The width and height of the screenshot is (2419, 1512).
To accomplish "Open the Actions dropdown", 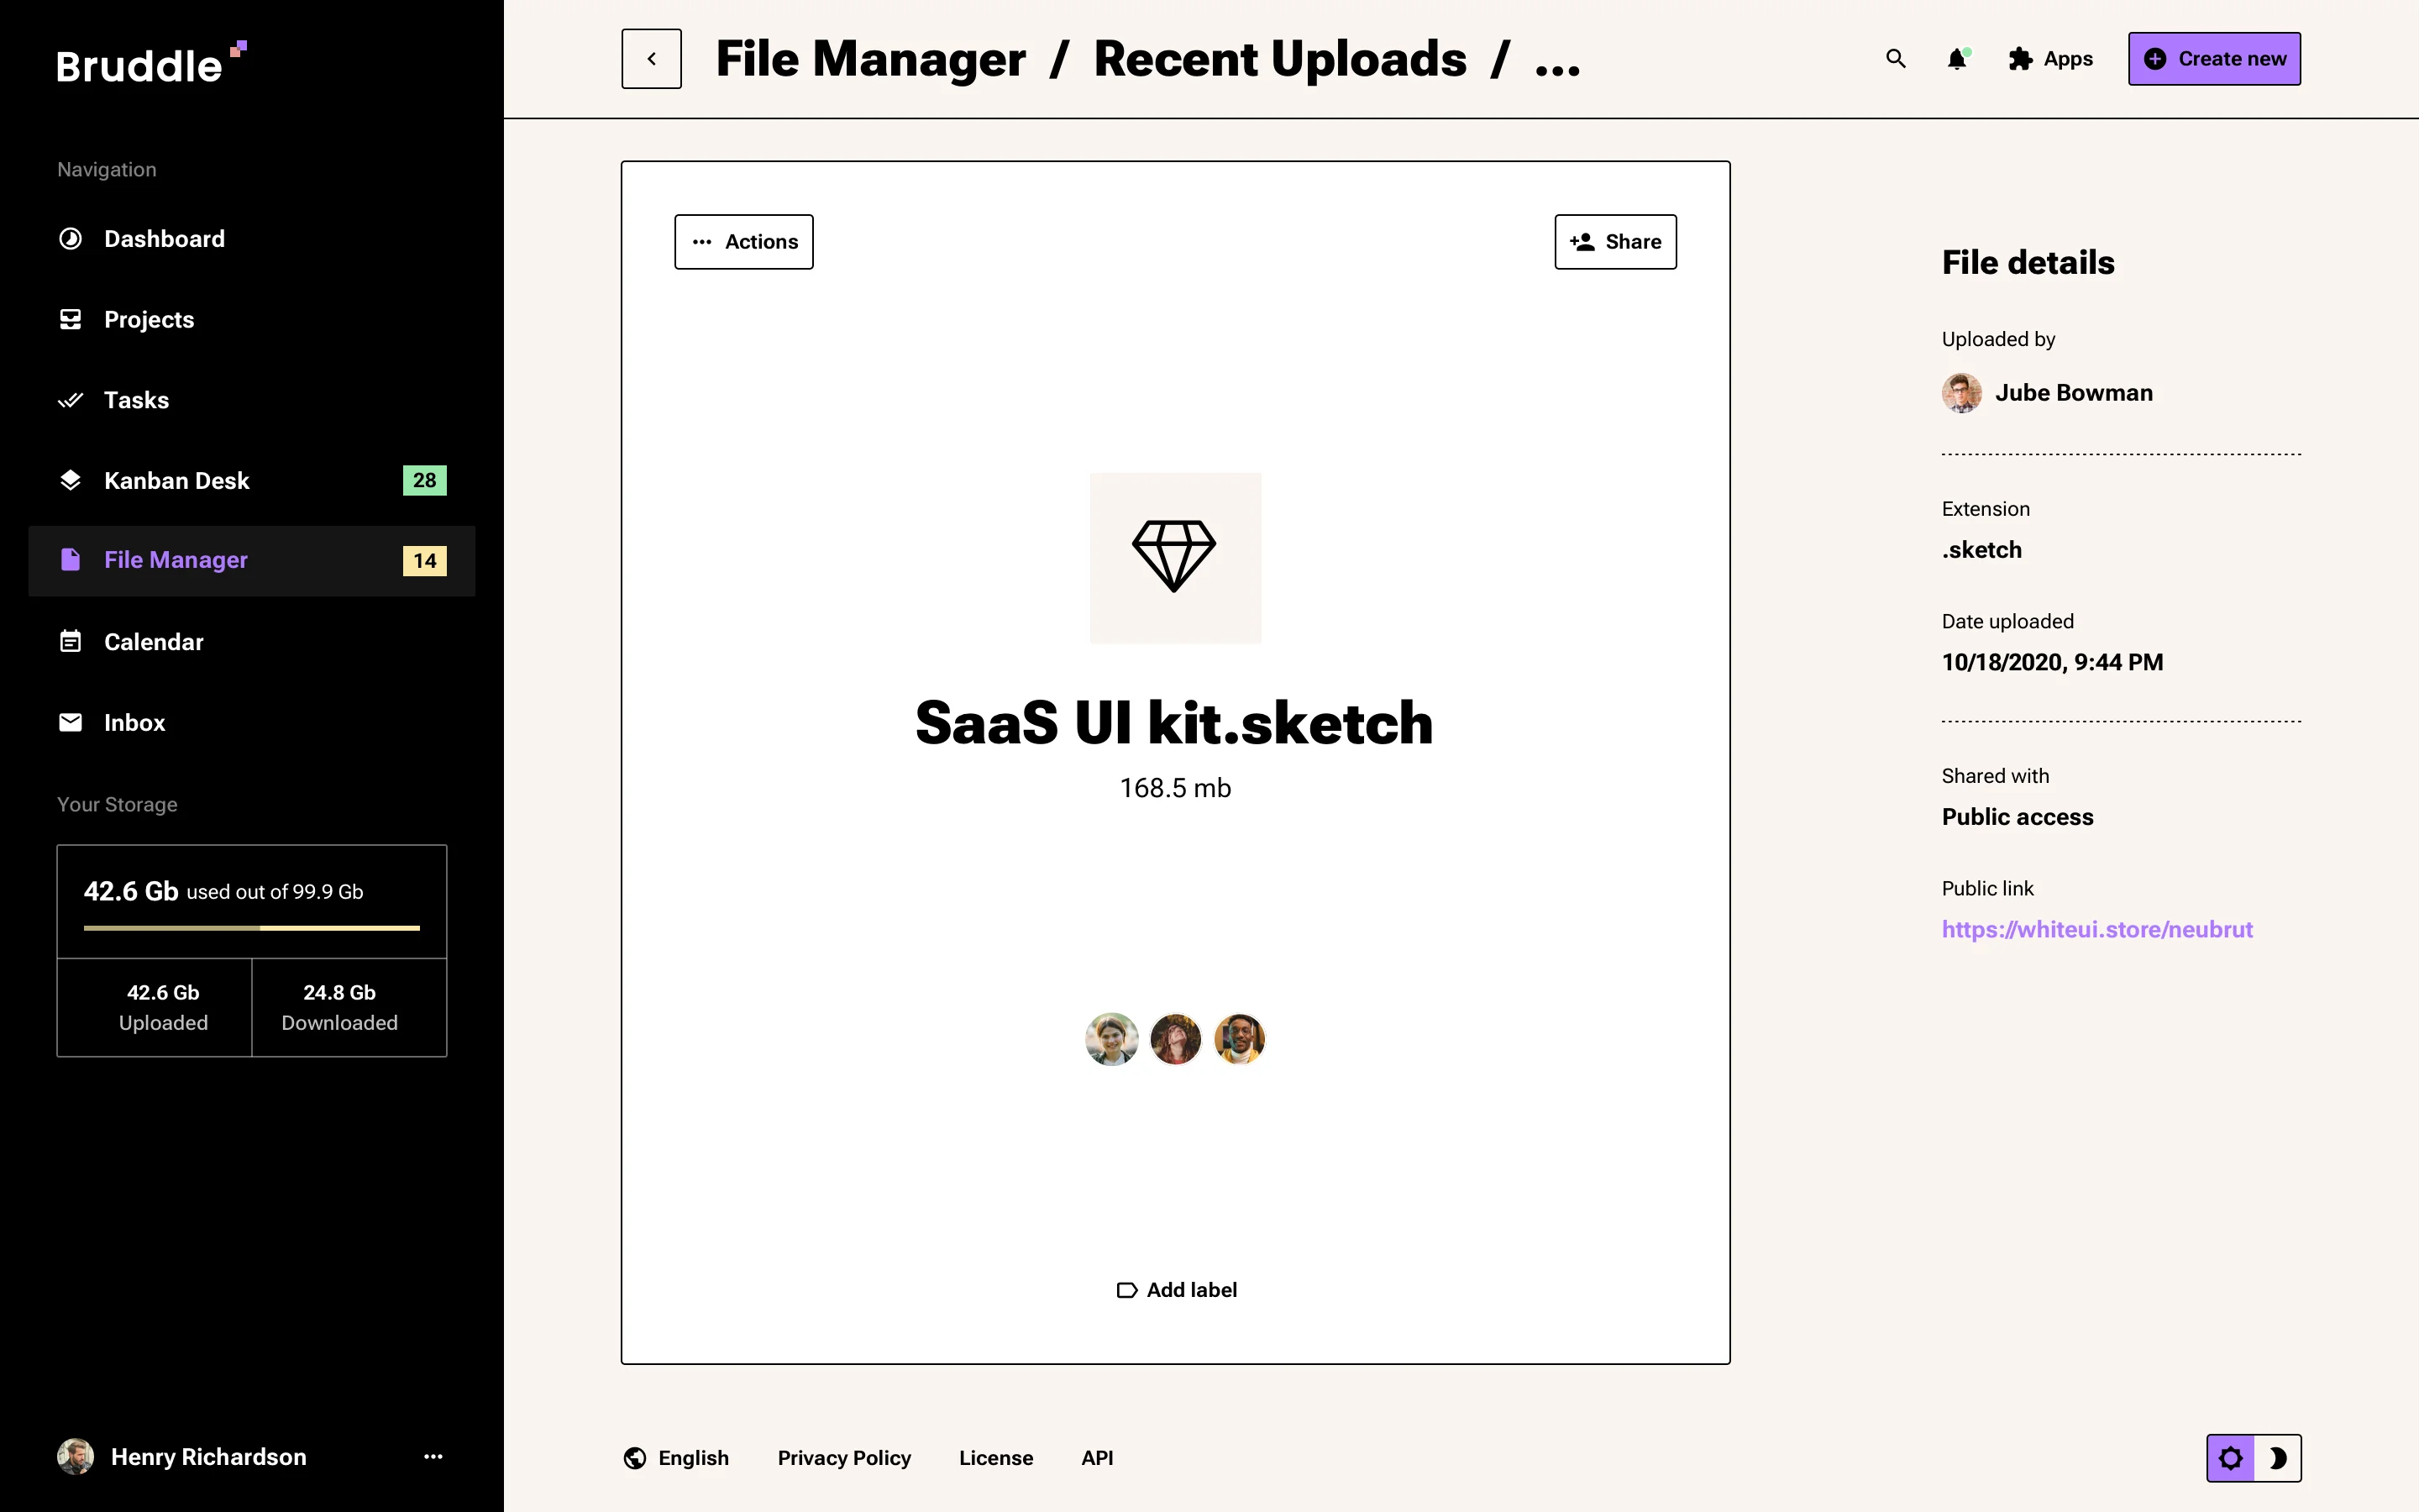I will coord(743,241).
